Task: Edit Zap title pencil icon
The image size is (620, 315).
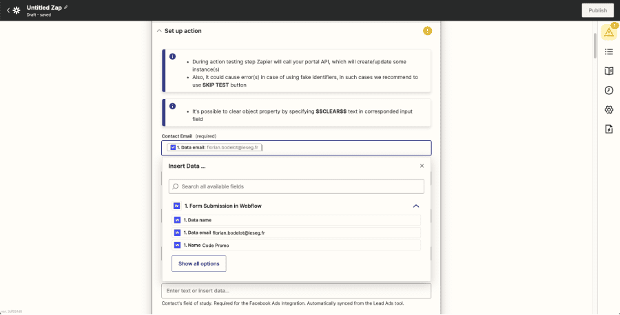Action: (x=65, y=8)
